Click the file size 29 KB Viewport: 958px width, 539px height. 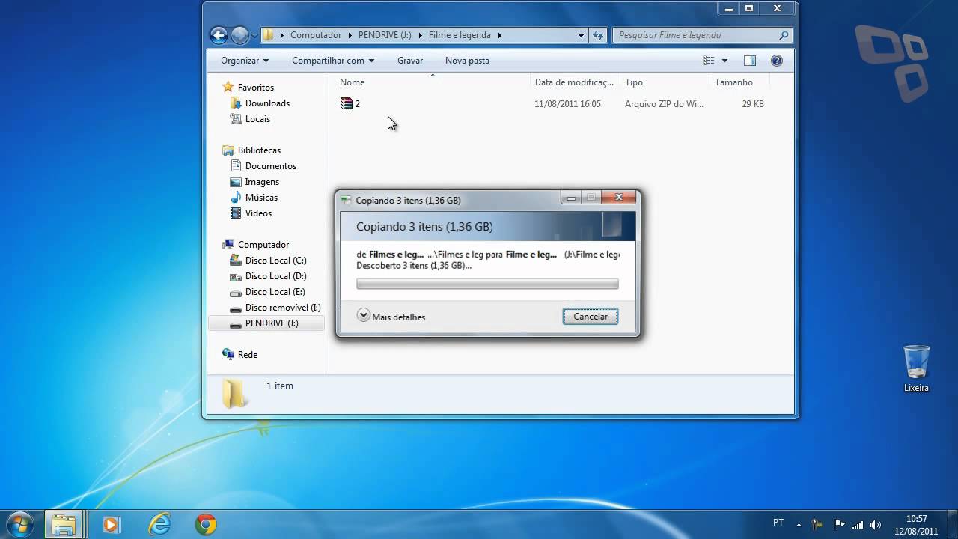(753, 104)
